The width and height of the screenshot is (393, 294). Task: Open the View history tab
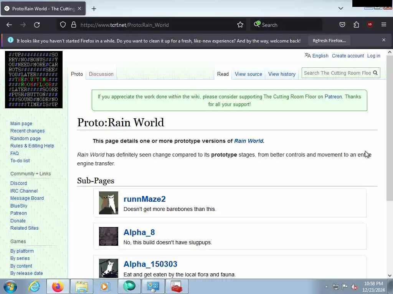click(x=282, y=74)
